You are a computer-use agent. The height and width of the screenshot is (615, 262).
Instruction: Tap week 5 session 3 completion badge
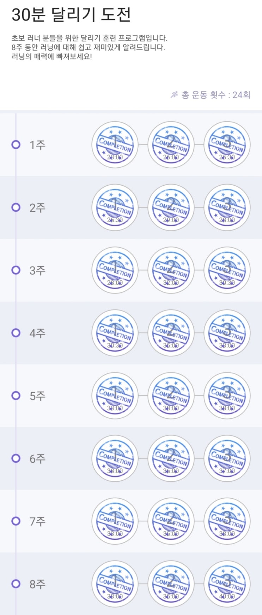pos(227,395)
